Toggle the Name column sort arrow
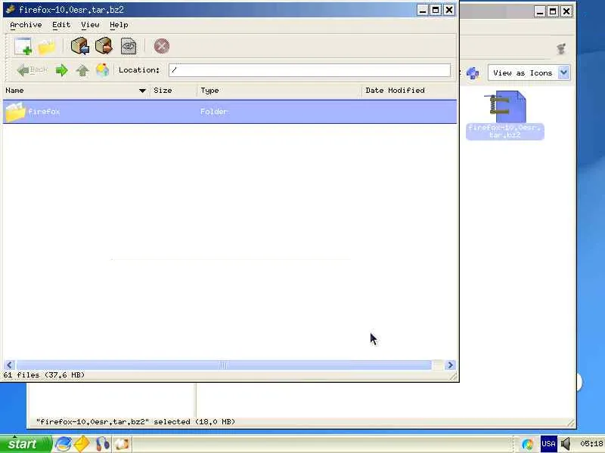This screenshot has width=605, height=453. 142,91
